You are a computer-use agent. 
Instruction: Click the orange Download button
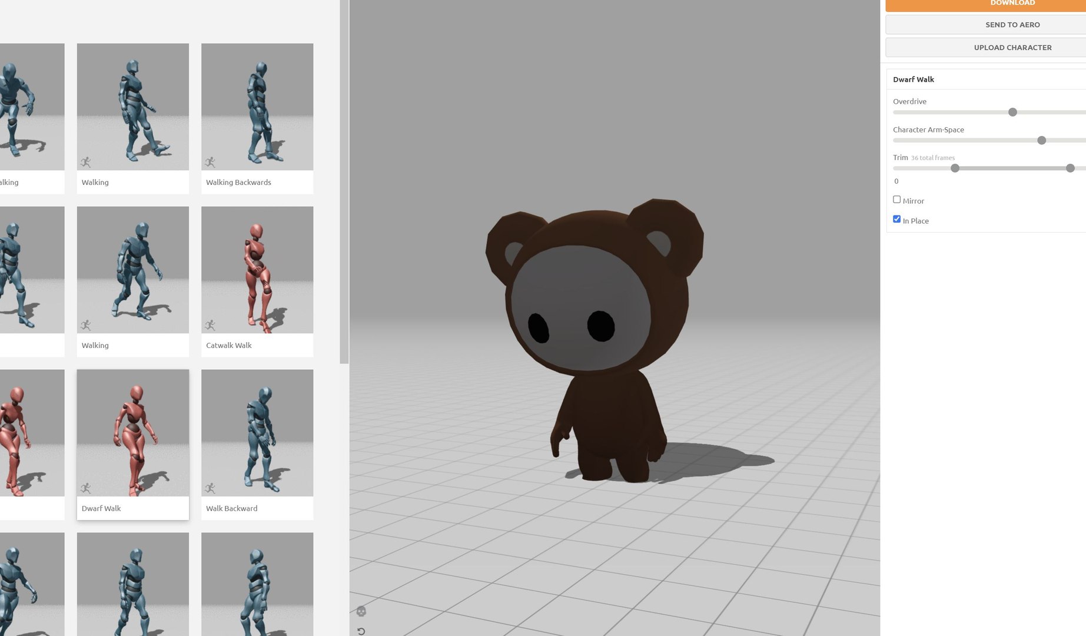(986, 5)
